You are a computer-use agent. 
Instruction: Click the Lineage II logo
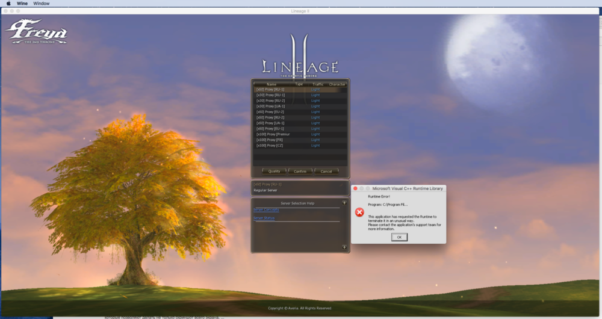(x=300, y=62)
